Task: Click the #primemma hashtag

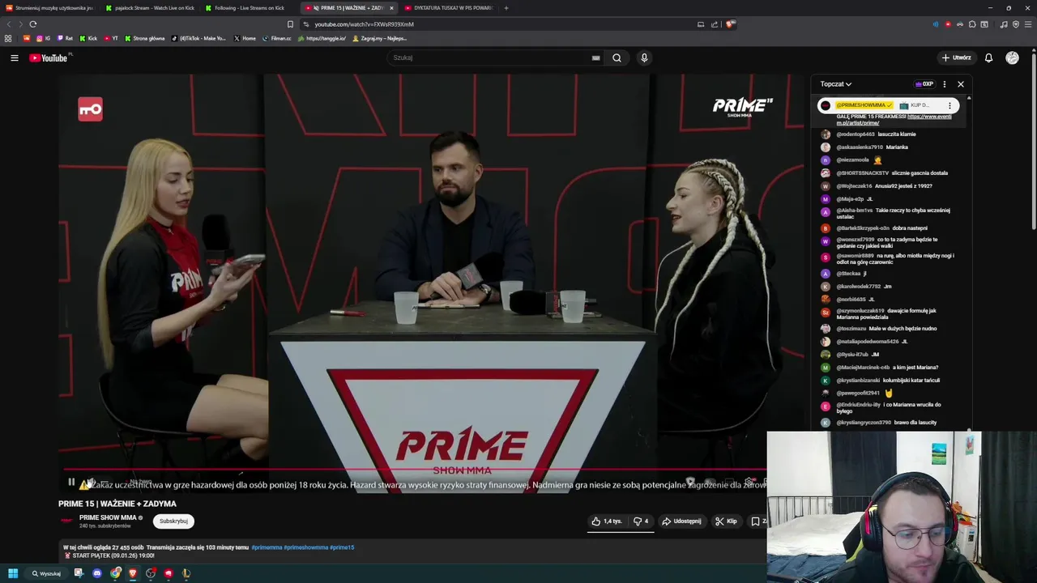Action: (x=267, y=547)
